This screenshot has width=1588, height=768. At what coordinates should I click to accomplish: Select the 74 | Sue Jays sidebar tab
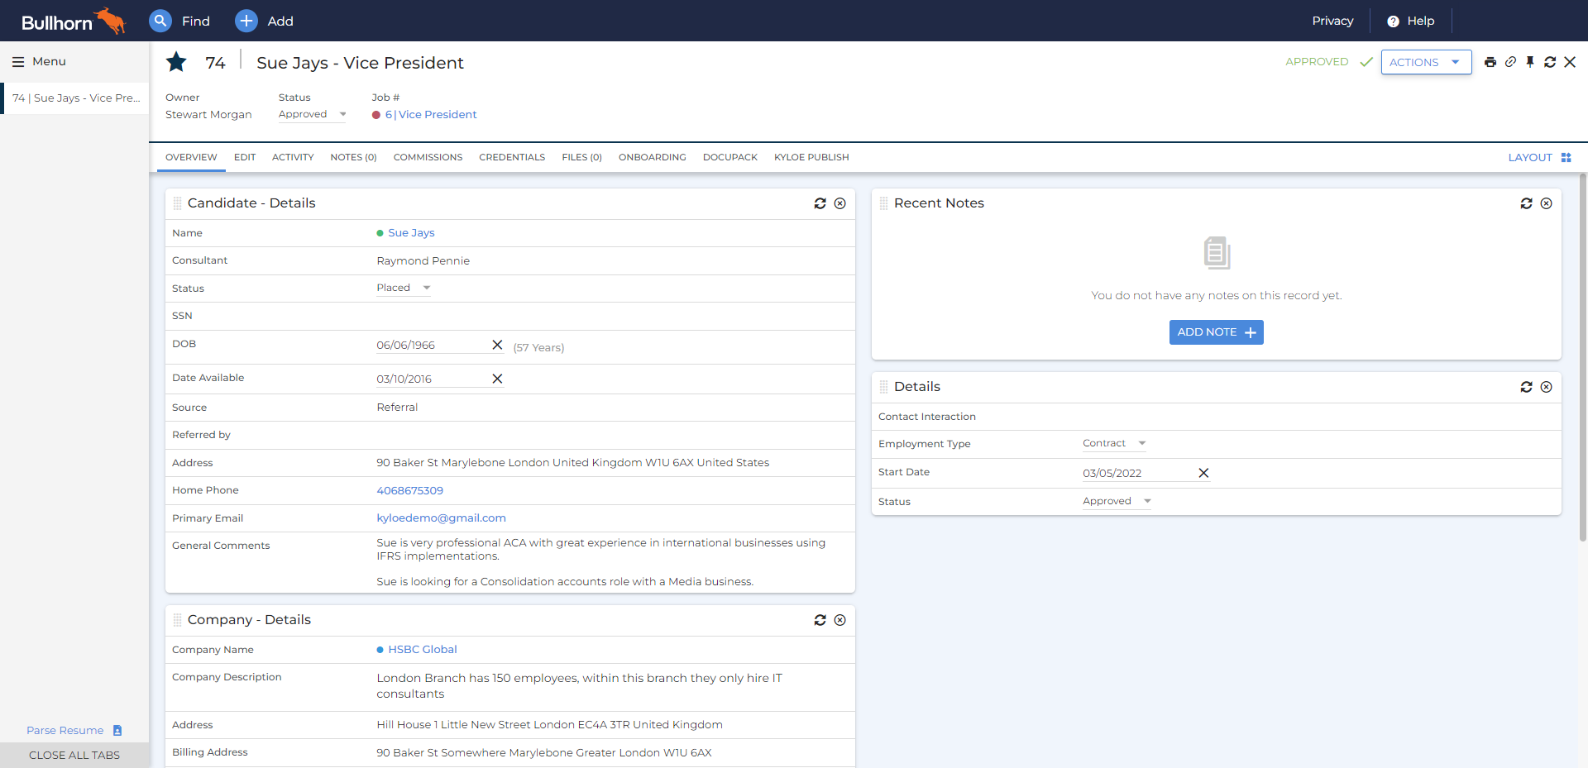tap(76, 98)
